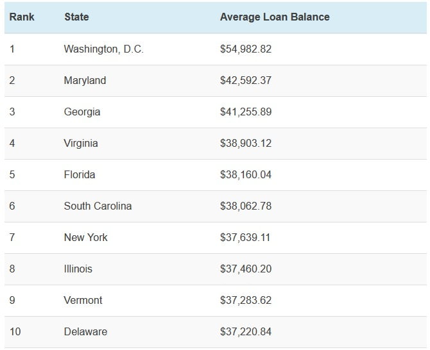Click the State column header

point(76,17)
